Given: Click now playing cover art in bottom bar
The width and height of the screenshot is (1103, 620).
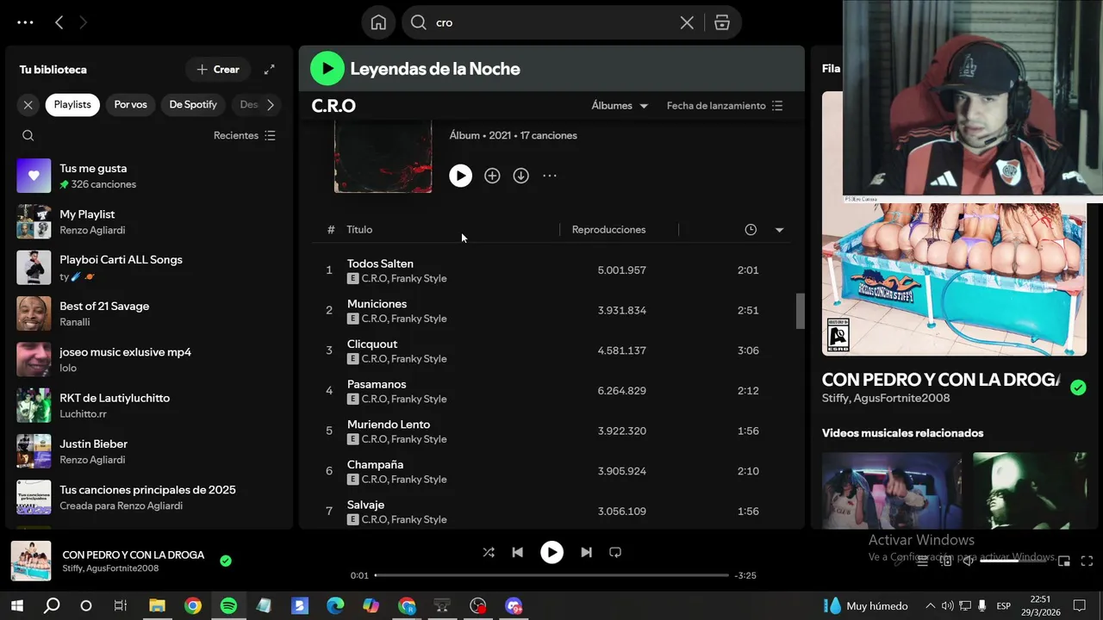Looking at the screenshot, I should click(31, 561).
